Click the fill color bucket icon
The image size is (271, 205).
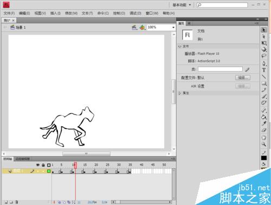tap(264, 164)
